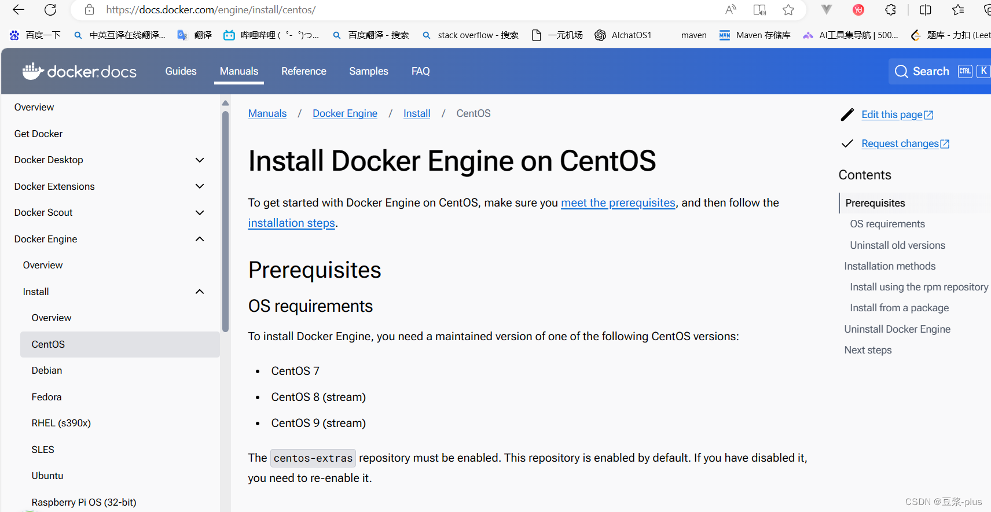Jump to Uninstall old versions
This screenshot has height=512, width=991.
897,245
